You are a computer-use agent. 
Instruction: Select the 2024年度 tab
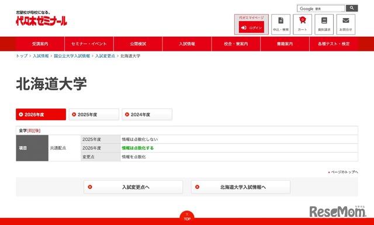147,114
